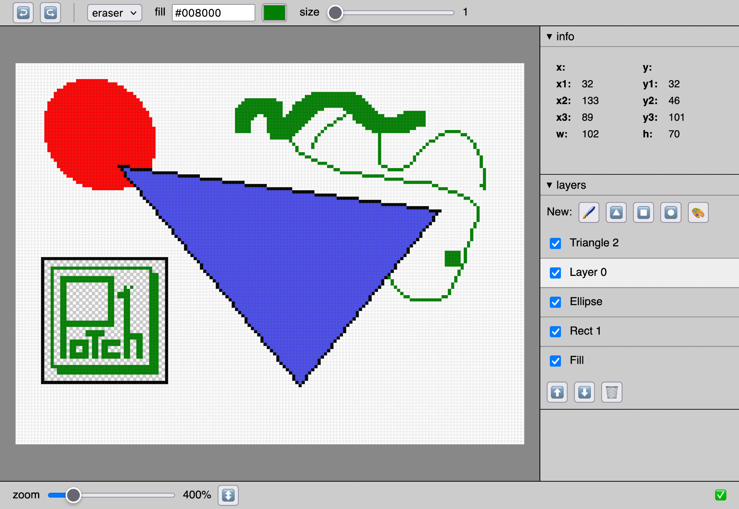Open the green fill color swatch

(274, 13)
